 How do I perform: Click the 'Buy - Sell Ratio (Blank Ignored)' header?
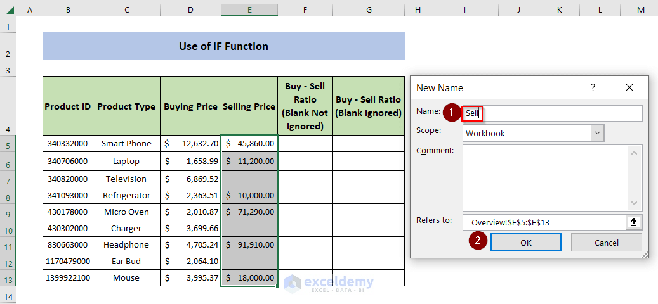pos(369,106)
